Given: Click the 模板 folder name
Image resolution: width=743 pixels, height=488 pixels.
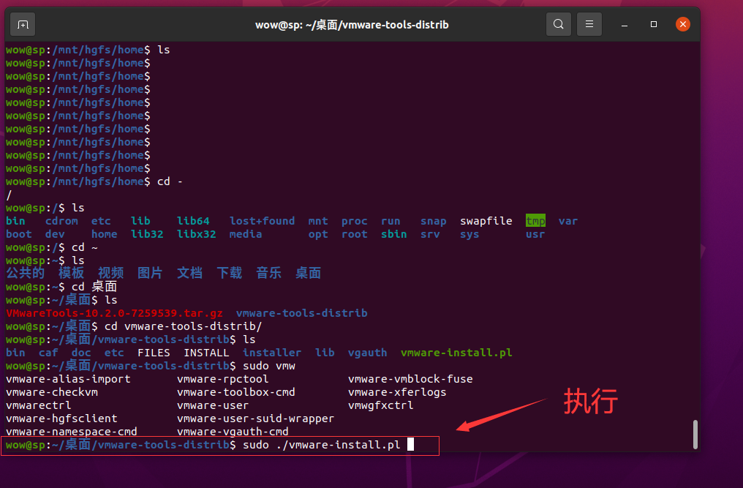Looking at the screenshot, I should click(x=71, y=273).
